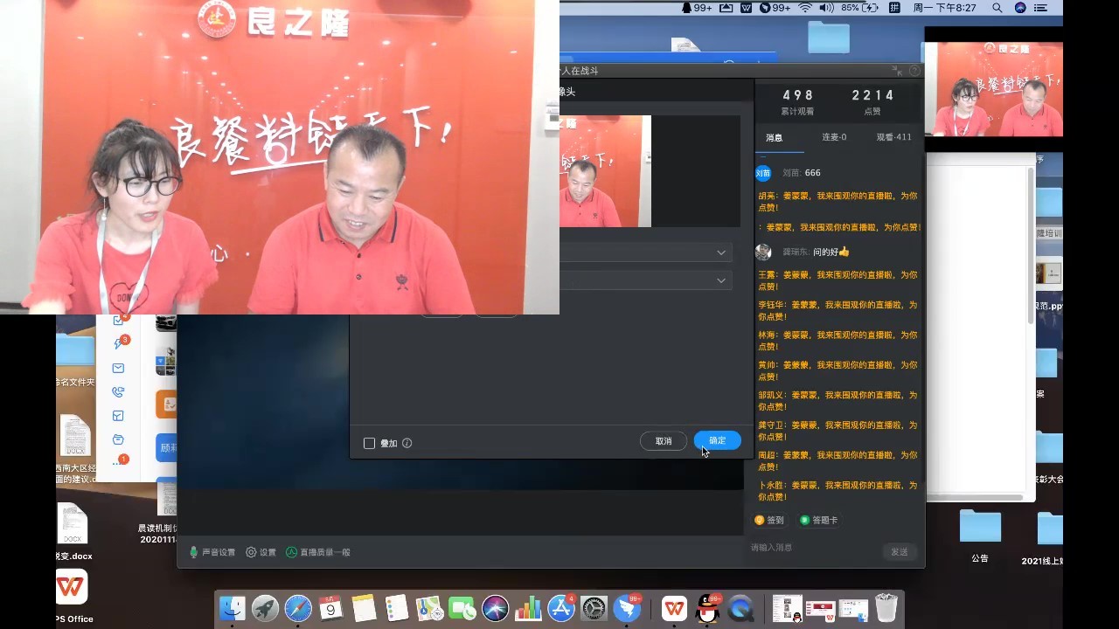The width and height of the screenshot is (1119, 629).
Task: Open 声音设置 microphone settings
Action: (x=212, y=552)
